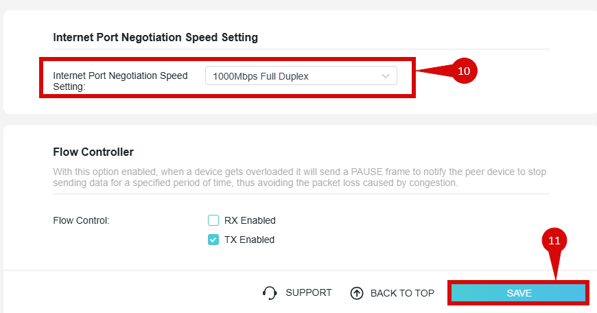Uncheck the TX Enabled checkbox
The image size is (597, 313).
point(213,240)
